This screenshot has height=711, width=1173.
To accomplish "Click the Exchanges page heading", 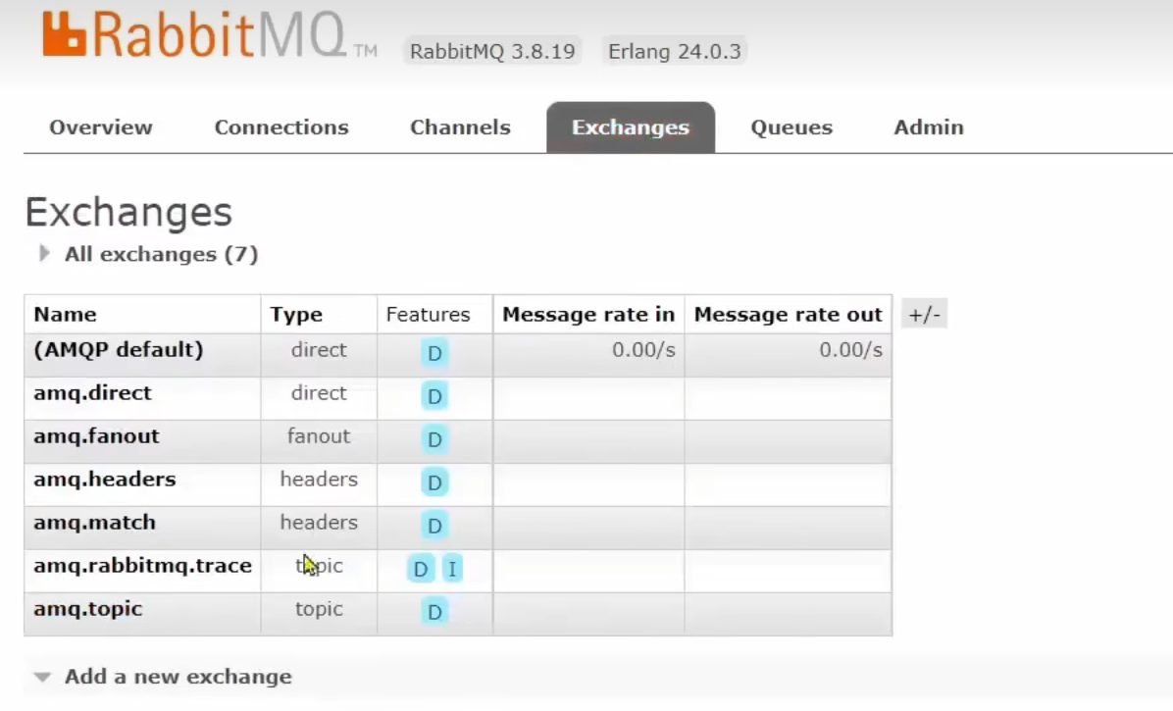I will point(128,213).
